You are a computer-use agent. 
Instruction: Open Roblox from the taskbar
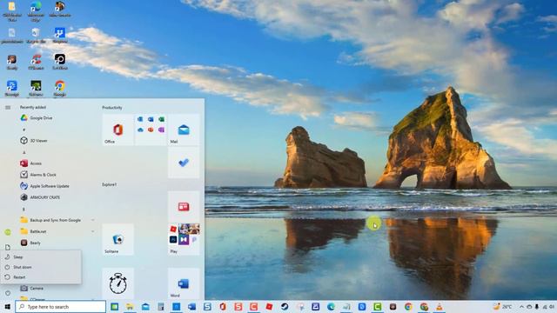click(269, 307)
